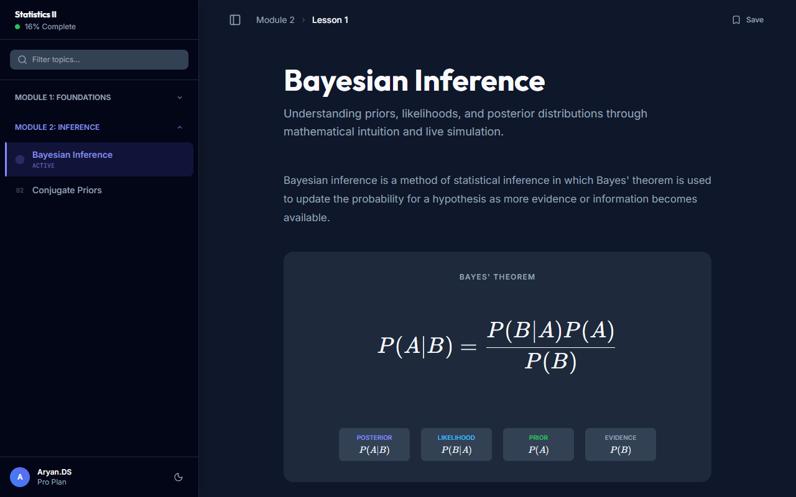Click the green progress status dot
The height and width of the screenshot is (497, 796).
[17, 27]
